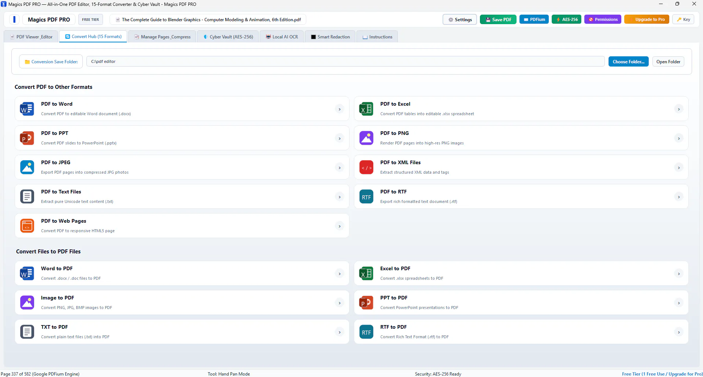Click the blue PDFium button
The width and height of the screenshot is (703, 377).
point(534,19)
